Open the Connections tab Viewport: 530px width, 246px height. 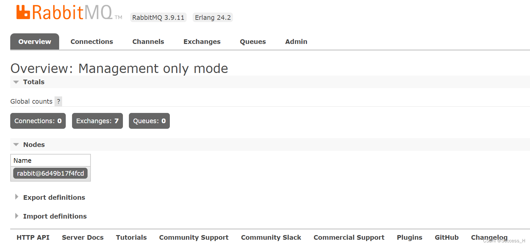[92, 42]
